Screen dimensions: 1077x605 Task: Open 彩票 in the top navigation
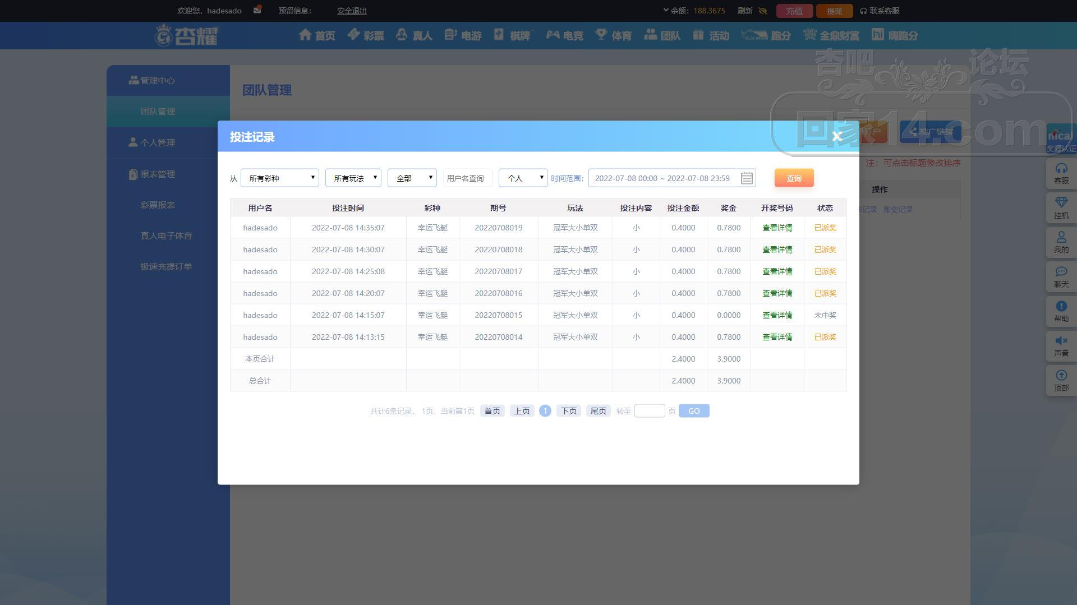tap(366, 35)
